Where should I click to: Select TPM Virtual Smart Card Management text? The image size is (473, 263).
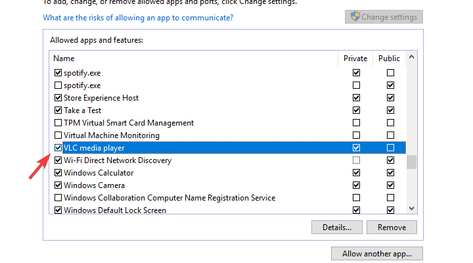[129, 123]
